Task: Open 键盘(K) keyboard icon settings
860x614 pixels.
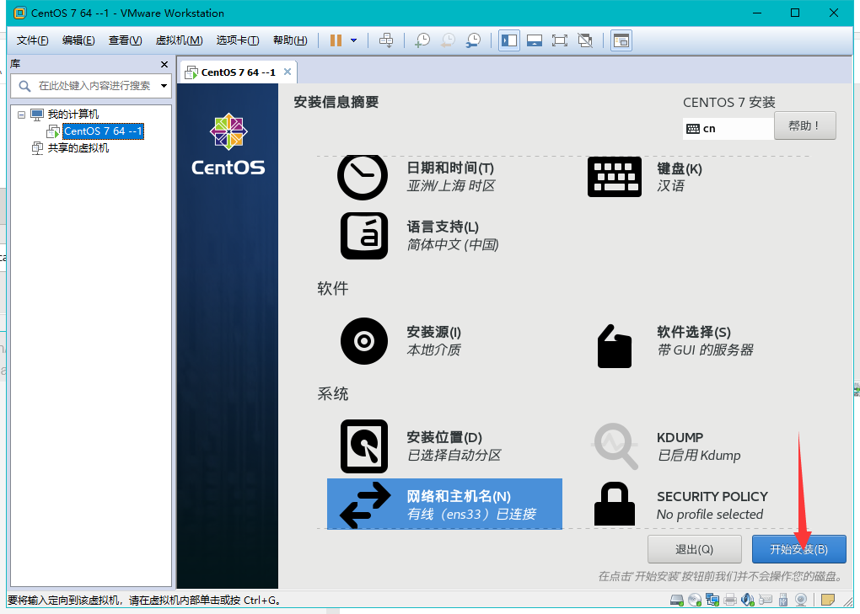Action: coord(615,177)
